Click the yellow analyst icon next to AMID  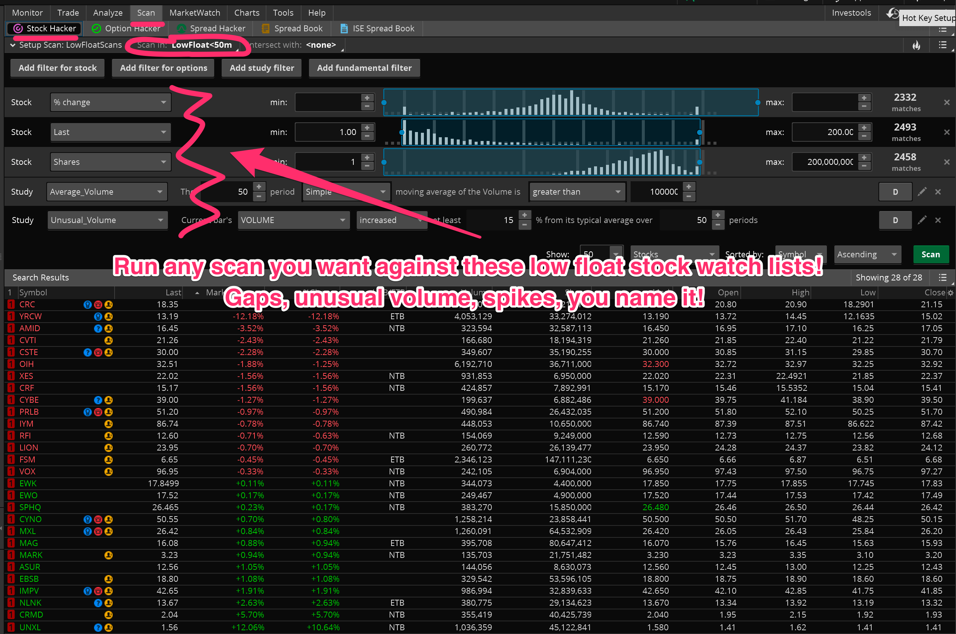click(108, 328)
